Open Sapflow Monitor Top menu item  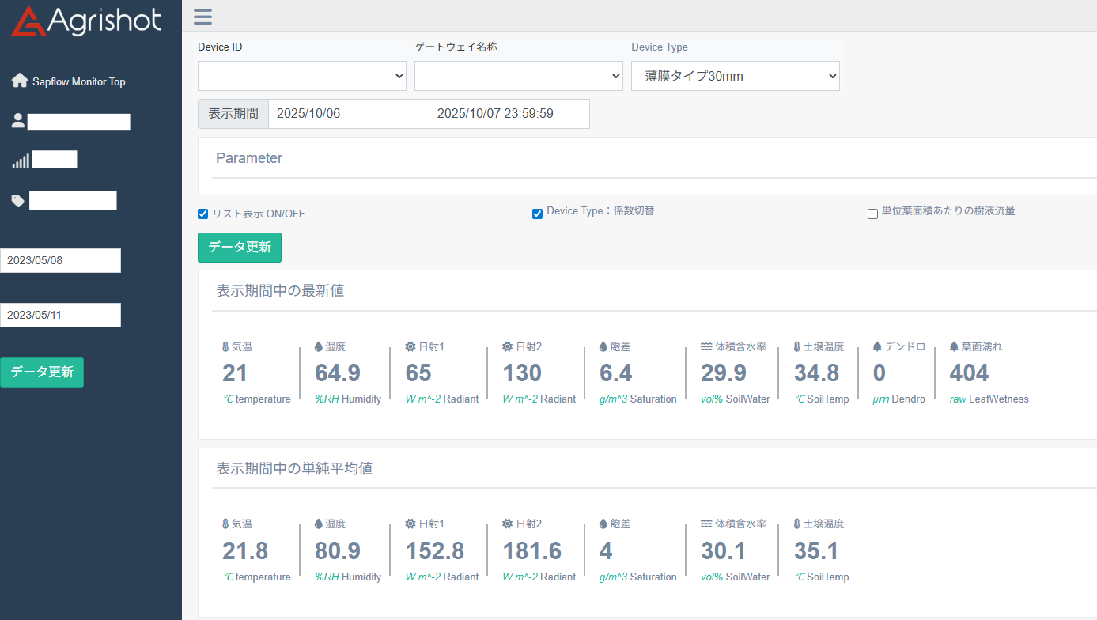pos(78,81)
